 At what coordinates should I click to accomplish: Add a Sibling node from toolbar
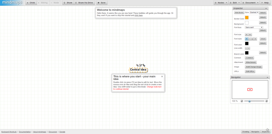(43, 3)
